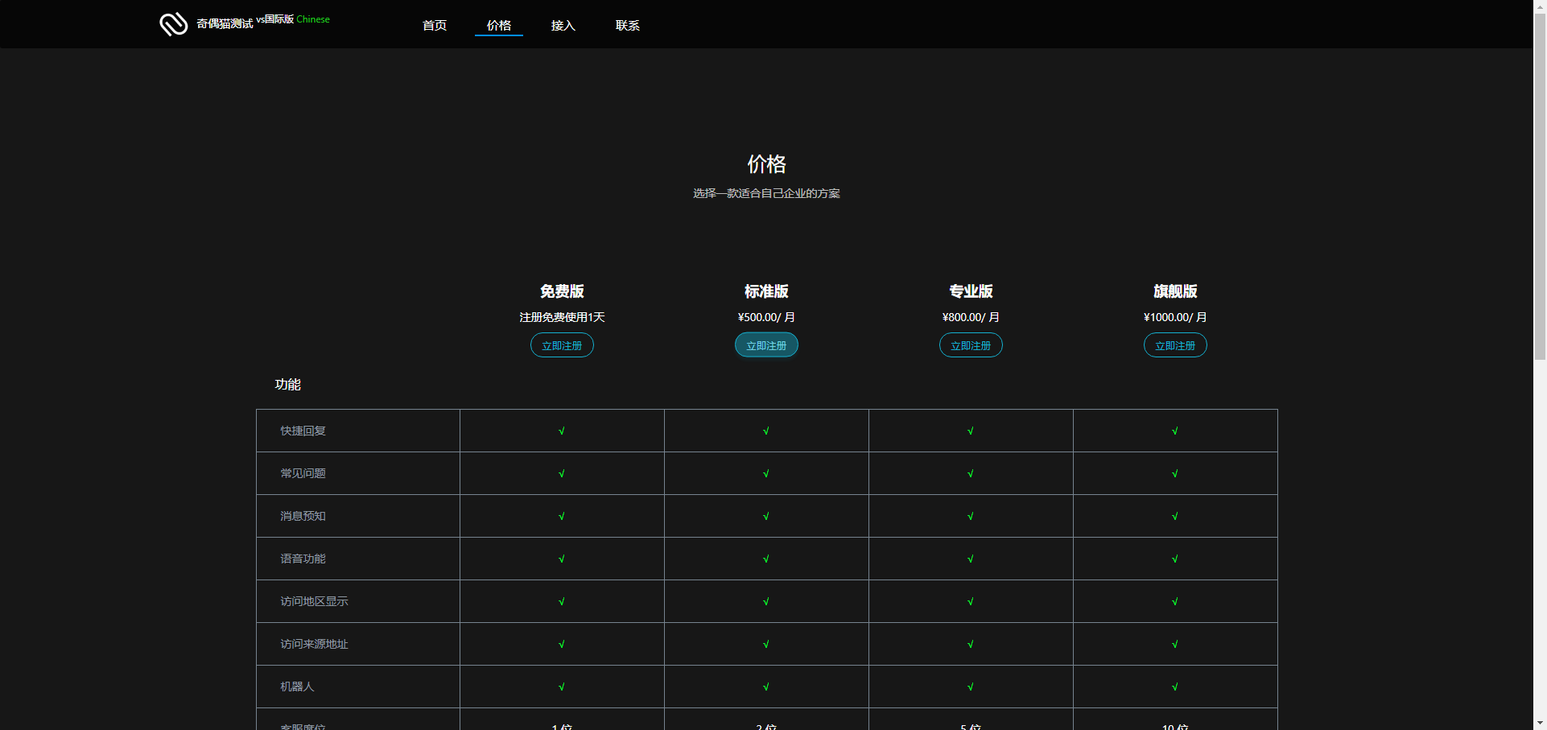The width and height of the screenshot is (1547, 730).
Task: Register for the 旗舰版 plan
Action: coord(1175,345)
